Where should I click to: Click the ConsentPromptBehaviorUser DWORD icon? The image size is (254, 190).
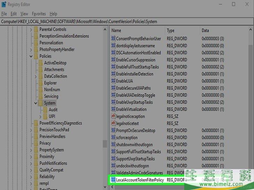point(113,39)
